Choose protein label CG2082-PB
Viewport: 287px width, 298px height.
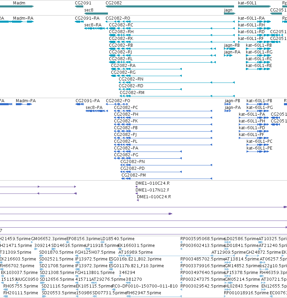pyautogui.click(x=126, y=128)
